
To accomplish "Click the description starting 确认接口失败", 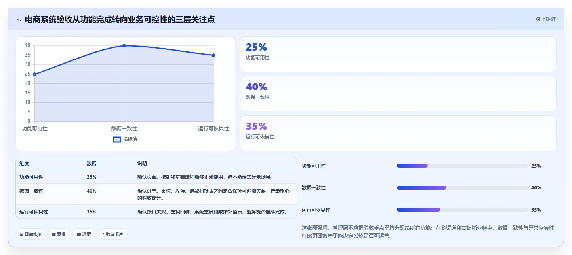I will click(x=212, y=212).
